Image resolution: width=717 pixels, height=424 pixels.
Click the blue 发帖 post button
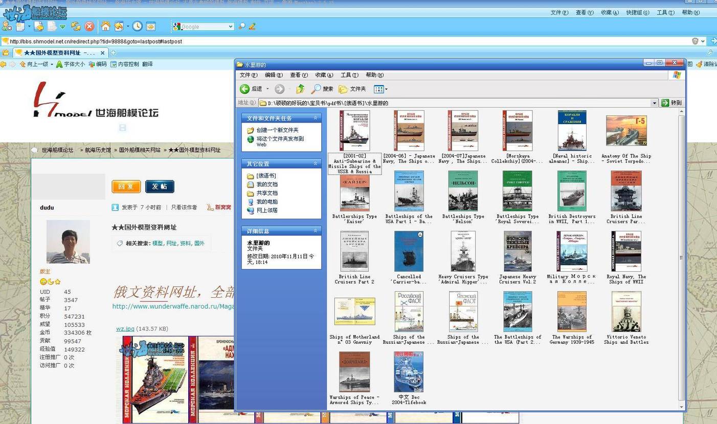[x=160, y=186]
